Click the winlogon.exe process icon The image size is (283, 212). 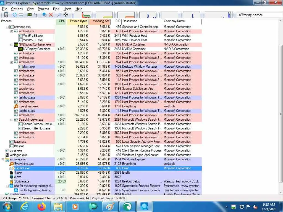(x=7, y=155)
